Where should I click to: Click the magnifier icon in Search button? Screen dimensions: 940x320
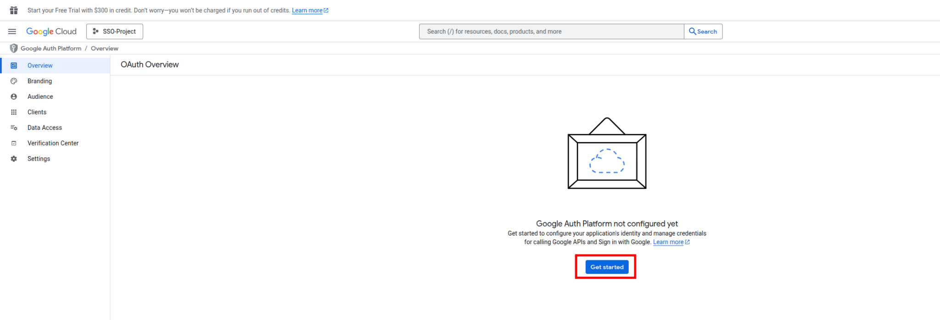692,32
